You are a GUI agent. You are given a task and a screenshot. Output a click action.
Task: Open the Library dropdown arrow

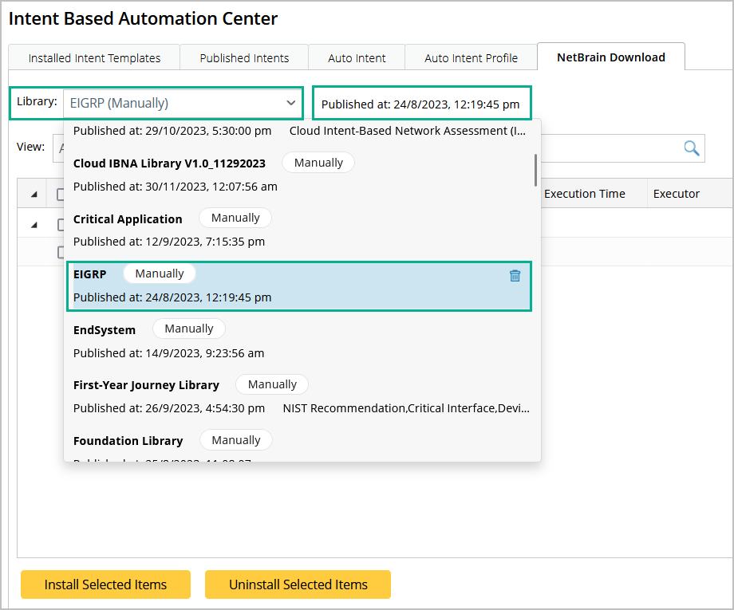tap(290, 103)
